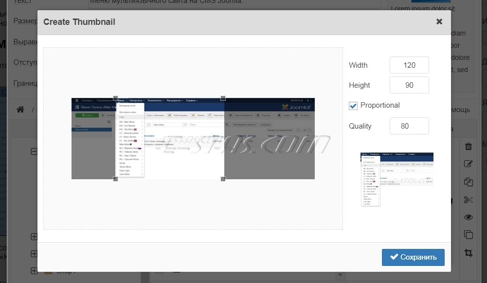Collapse the minus-marked folder in background tree

coord(34,152)
